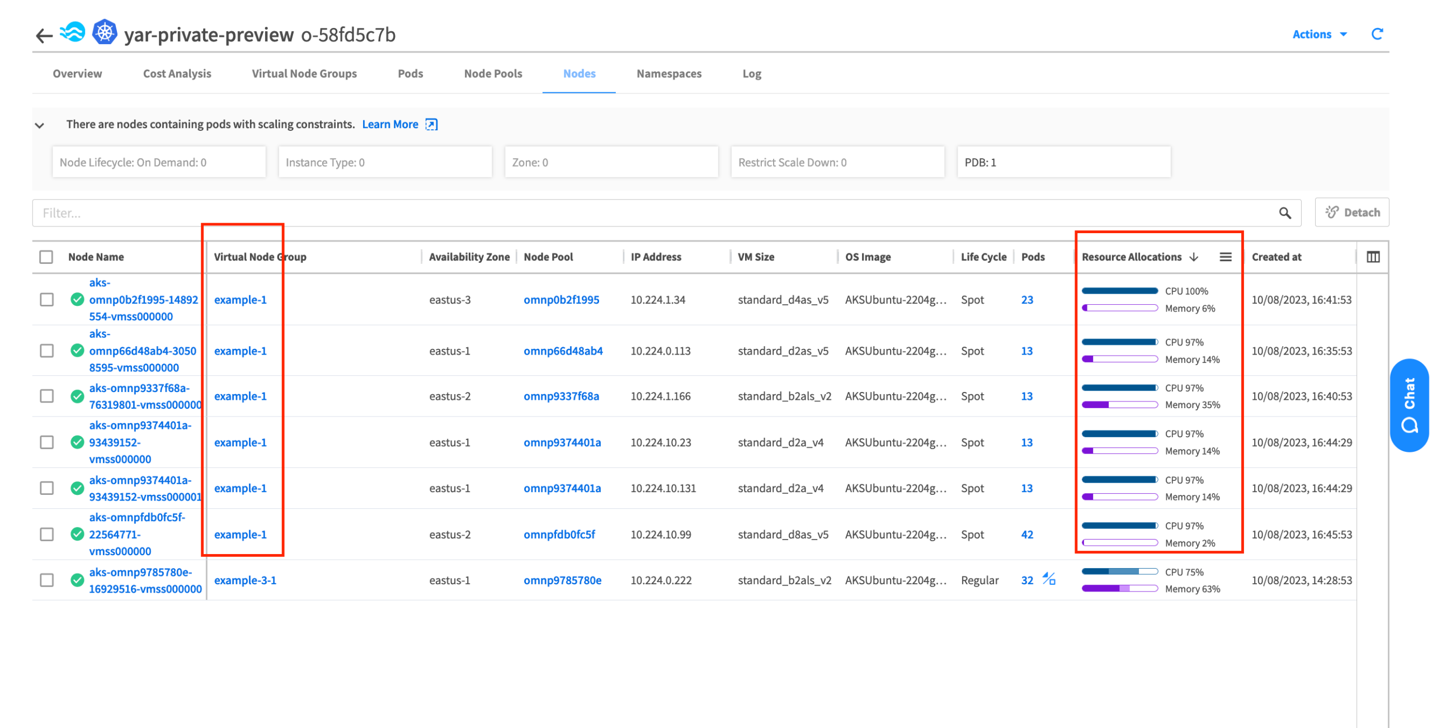Collapse the scaling constraints banner

40,125
